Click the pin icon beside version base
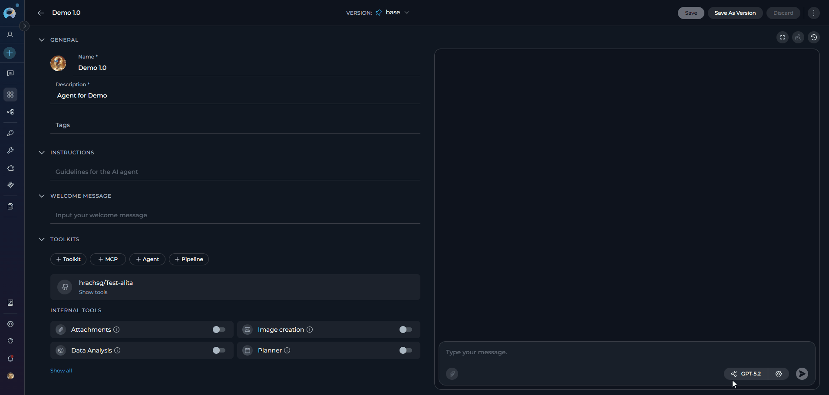This screenshot has width=829, height=395. point(379,13)
